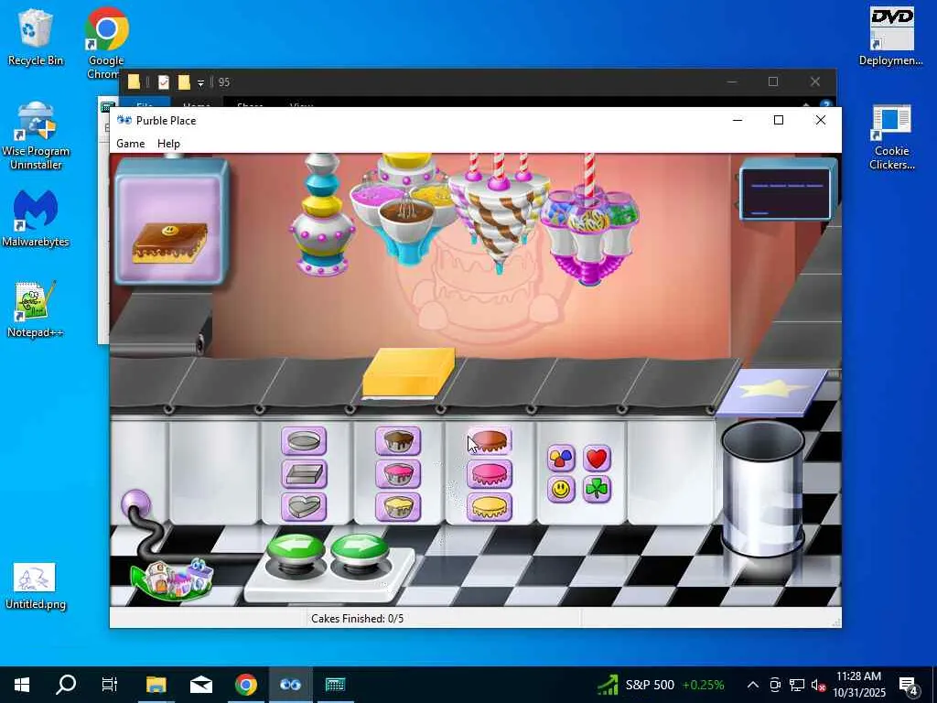Open Malwarebytes desktop shortcut
Viewport: 937px width, 703px height.
click(36, 218)
